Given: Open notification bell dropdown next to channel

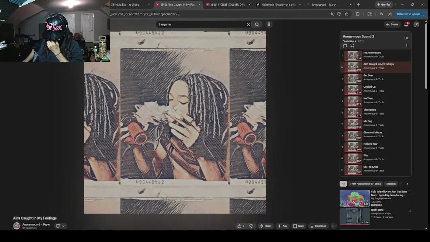Looking at the screenshot, I should tap(60, 226).
